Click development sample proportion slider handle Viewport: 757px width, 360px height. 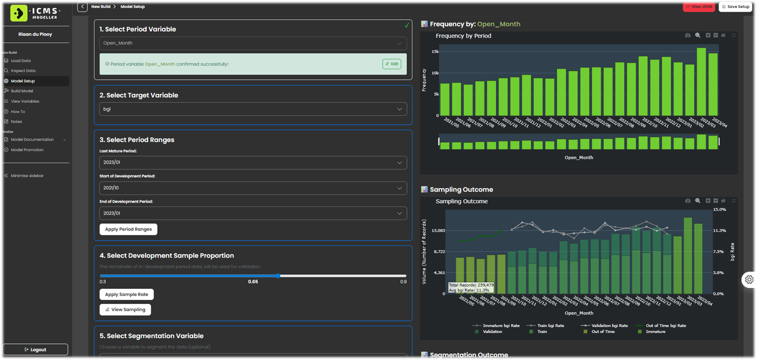click(x=278, y=276)
